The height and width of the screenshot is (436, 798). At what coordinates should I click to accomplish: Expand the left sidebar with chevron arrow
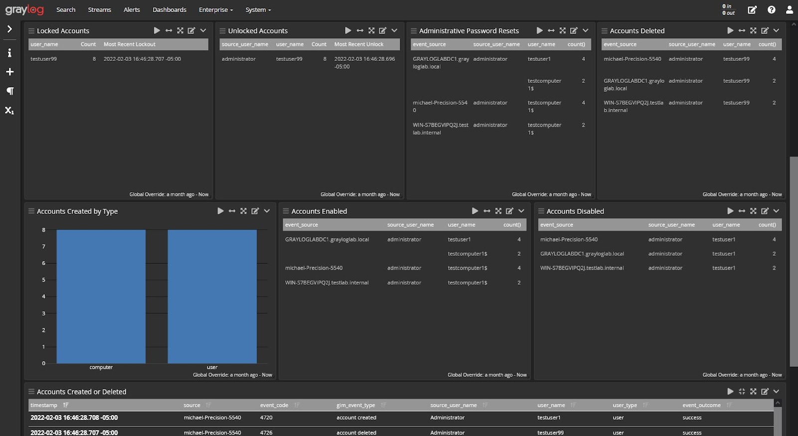[x=9, y=29]
